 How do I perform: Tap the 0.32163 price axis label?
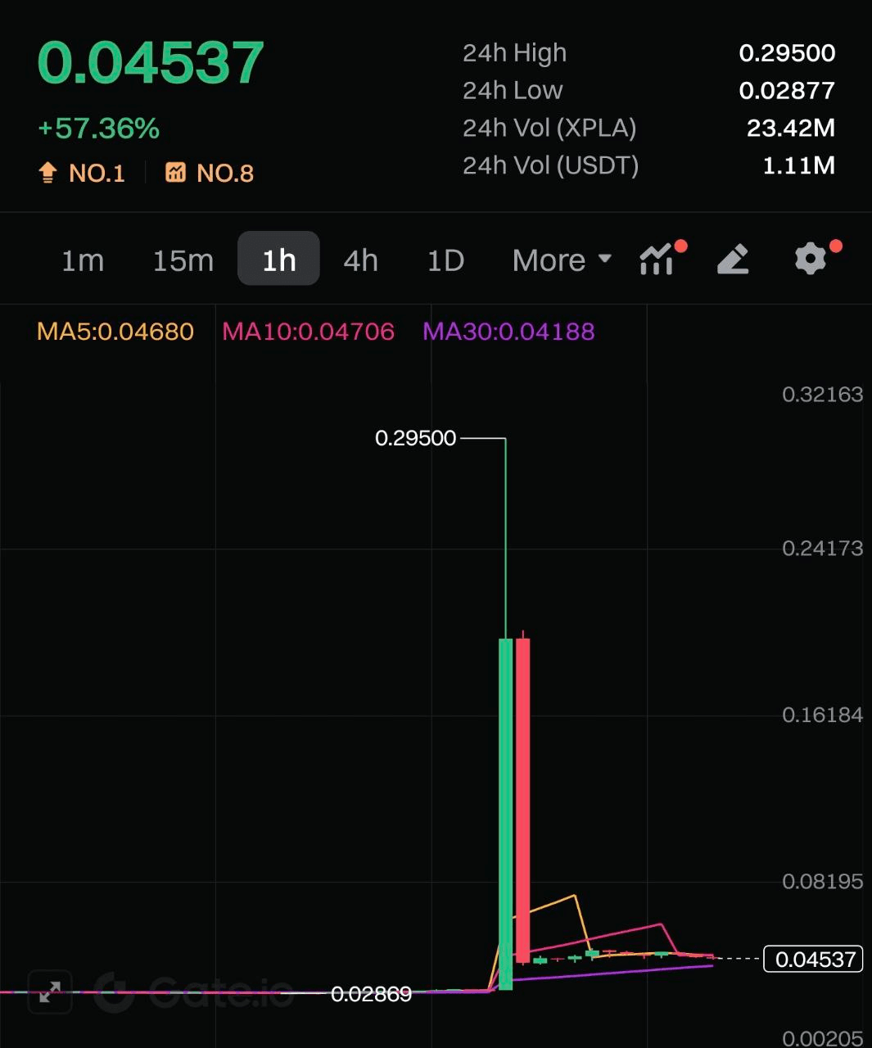click(x=822, y=395)
